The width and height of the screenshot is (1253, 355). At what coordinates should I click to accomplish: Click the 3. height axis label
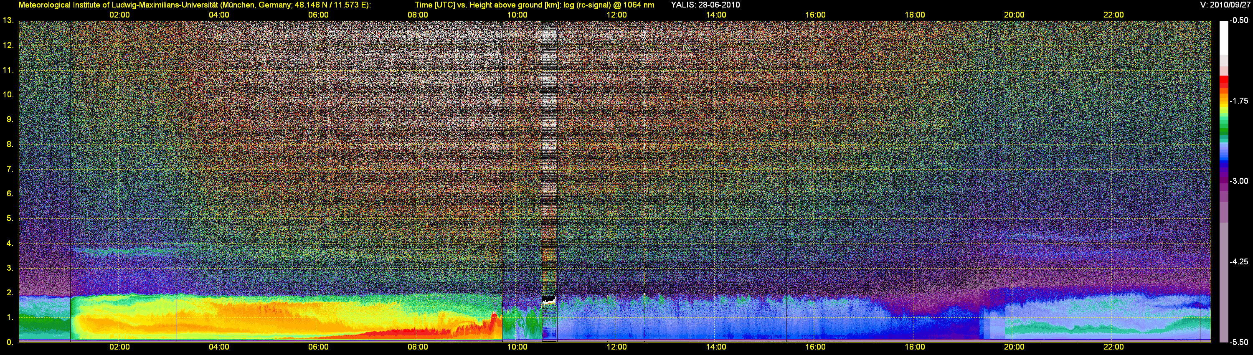pos(10,268)
